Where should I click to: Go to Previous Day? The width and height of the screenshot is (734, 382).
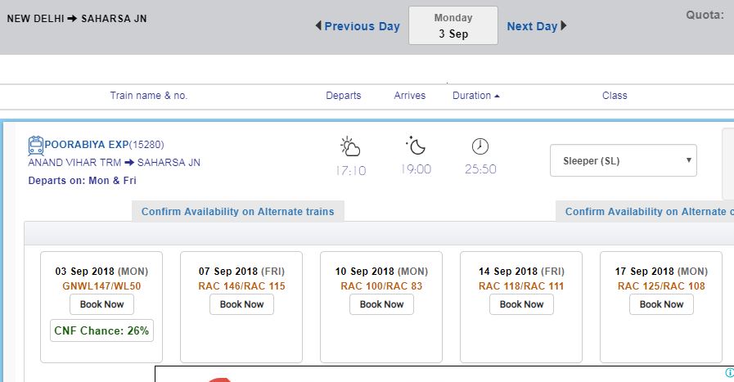pos(358,26)
